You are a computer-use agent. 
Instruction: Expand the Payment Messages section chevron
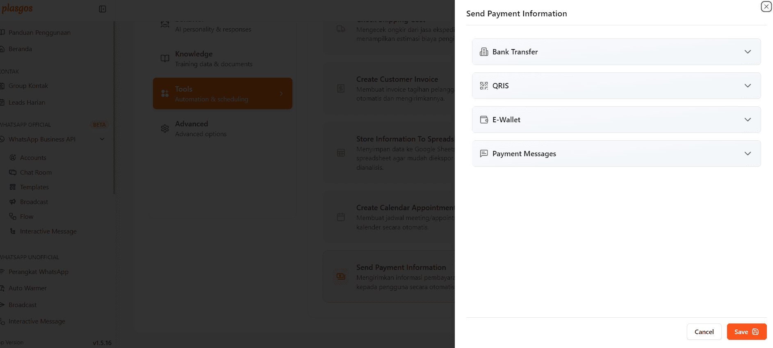tap(748, 154)
